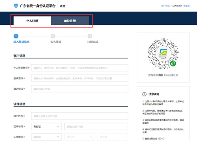
Task: Click the WeChat QR code image
Action: coord(163,54)
